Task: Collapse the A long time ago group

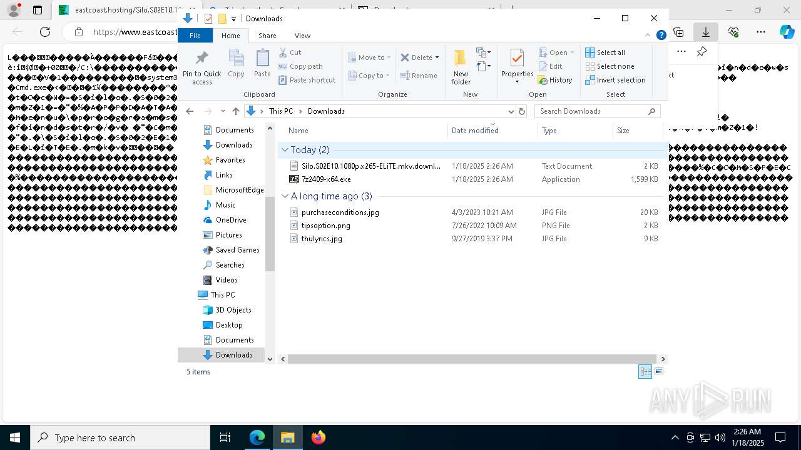Action: click(x=285, y=196)
